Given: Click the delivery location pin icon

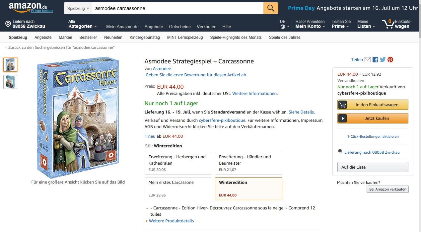Looking at the screenshot, I should pyautogui.click(x=8, y=24).
